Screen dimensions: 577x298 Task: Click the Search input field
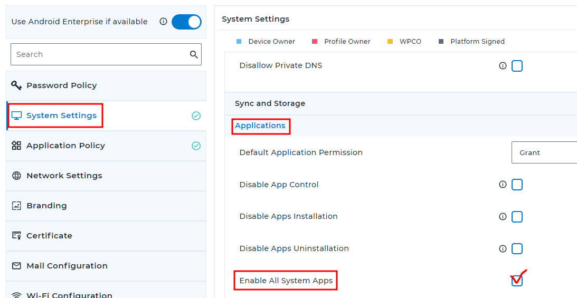(x=106, y=54)
